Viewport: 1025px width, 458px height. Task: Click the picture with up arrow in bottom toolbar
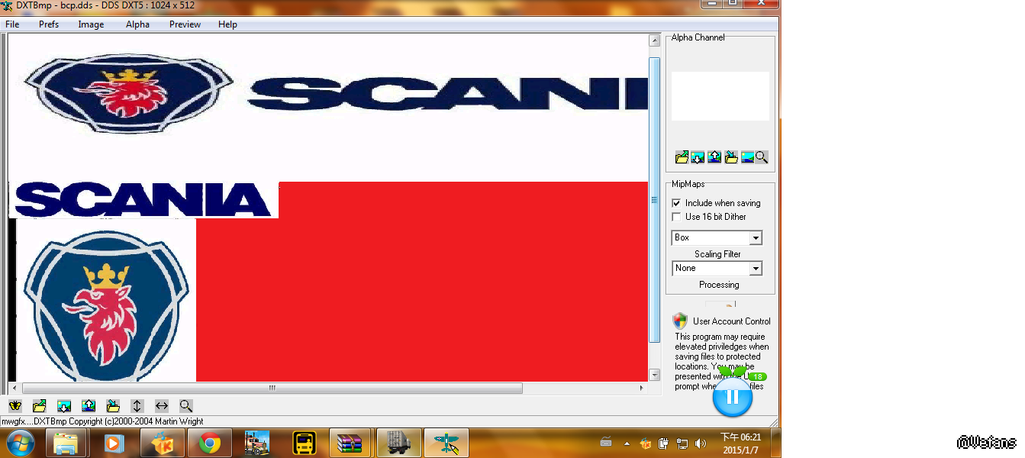coord(89,406)
